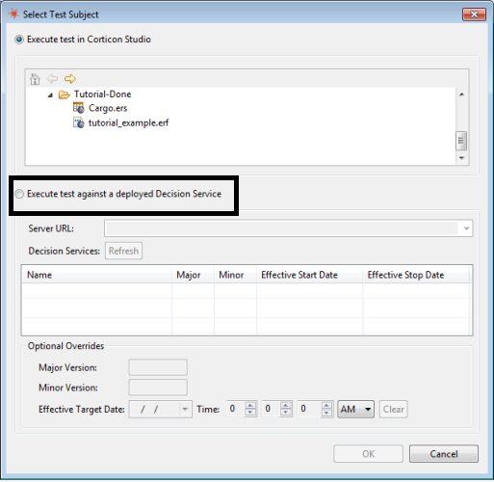Viewport: 494px width, 482px height.
Task: Click the Effective Start Date column header
Action: pyautogui.click(x=310, y=275)
